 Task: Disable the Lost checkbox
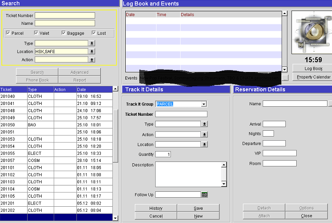point(94,33)
